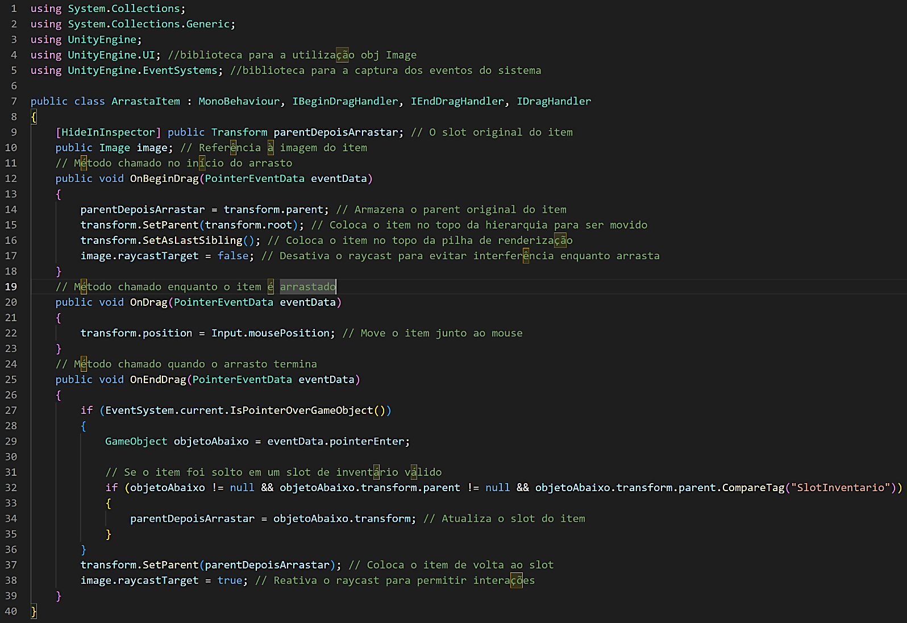Click the "SlotInventario" string literal
Viewport: 907px width, 623px height.
(840, 488)
